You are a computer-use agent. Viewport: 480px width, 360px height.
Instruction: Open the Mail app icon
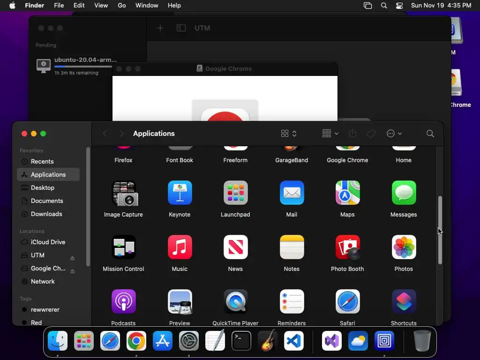(292, 193)
